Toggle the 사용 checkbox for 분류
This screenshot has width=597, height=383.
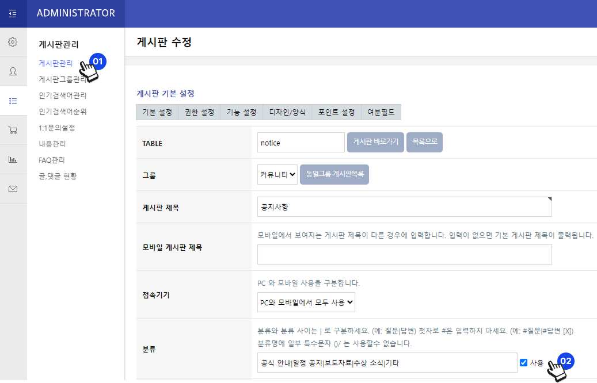point(523,363)
